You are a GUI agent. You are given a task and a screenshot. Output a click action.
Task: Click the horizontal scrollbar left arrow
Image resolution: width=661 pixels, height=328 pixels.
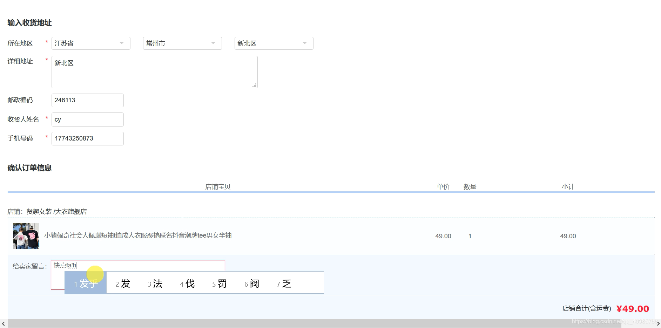[4, 324]
